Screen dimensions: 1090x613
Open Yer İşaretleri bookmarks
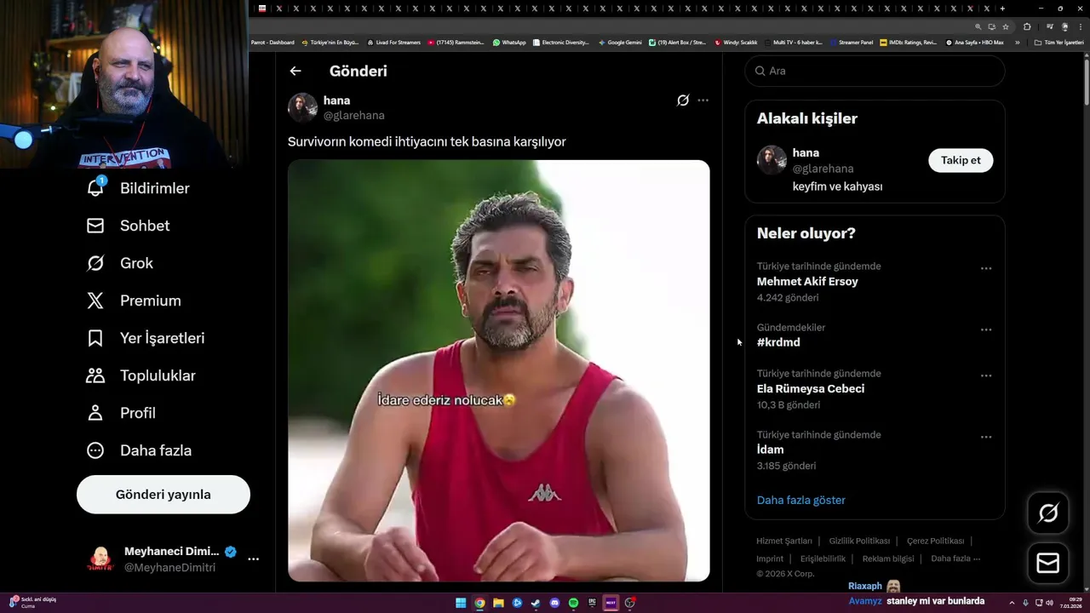[x=146, y=338]
